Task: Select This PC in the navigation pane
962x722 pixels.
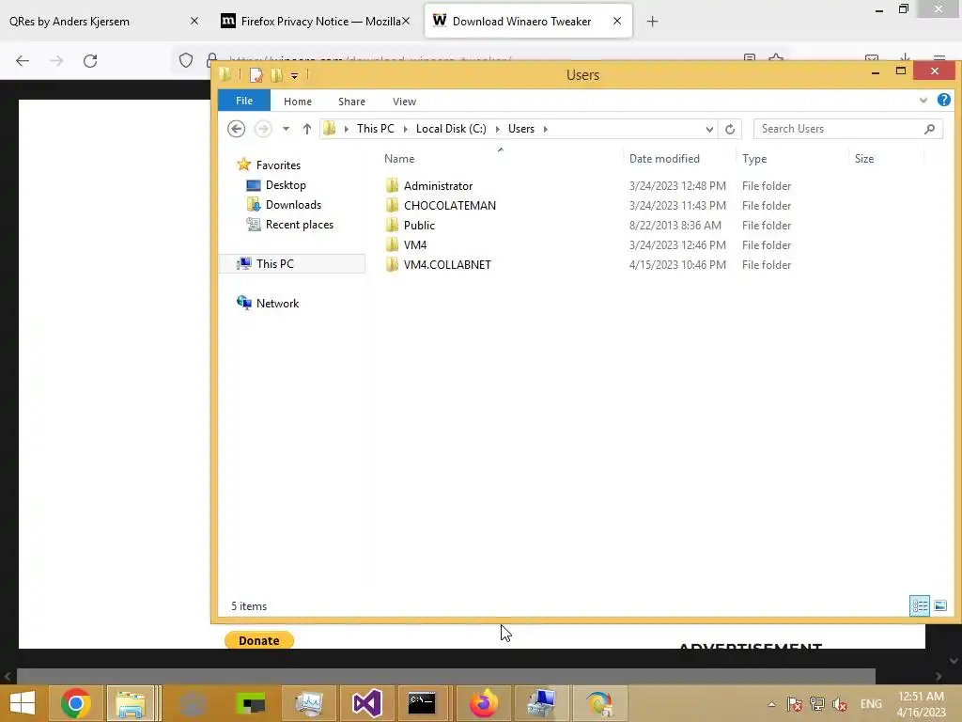Action: tap(275, 263)
